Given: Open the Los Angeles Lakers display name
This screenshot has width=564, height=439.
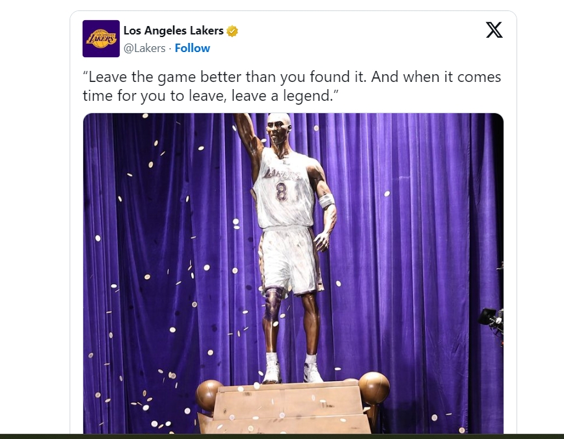Looking at the screenshot, I should pos(174,31).
